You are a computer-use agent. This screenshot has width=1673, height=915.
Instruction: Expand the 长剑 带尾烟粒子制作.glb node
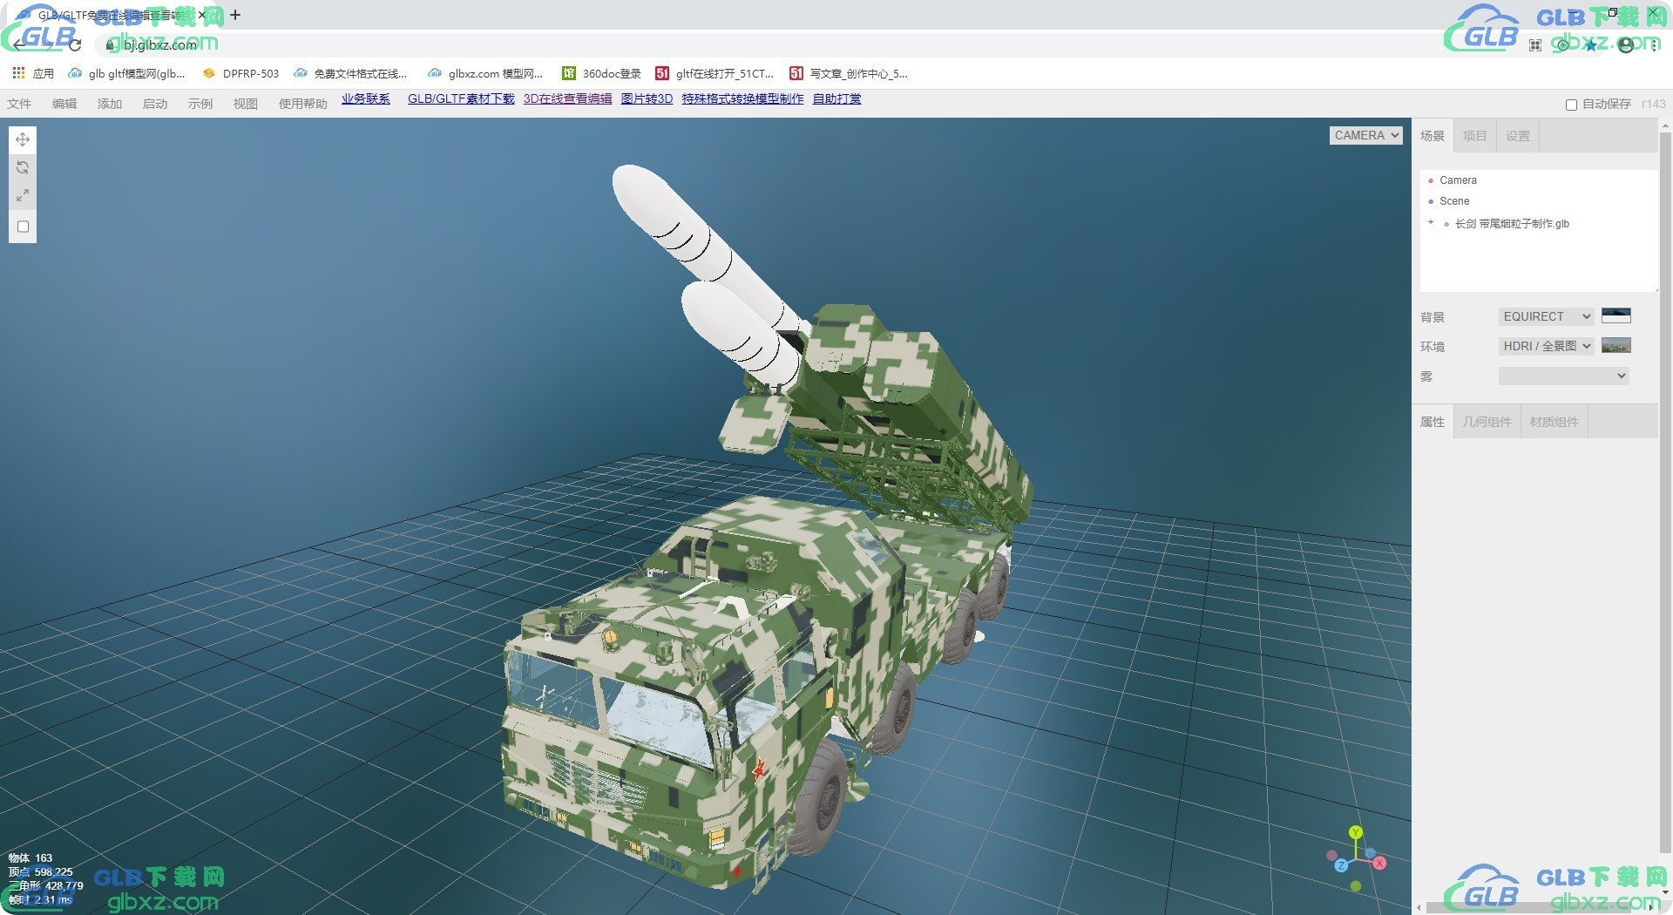click(1431, 223)
